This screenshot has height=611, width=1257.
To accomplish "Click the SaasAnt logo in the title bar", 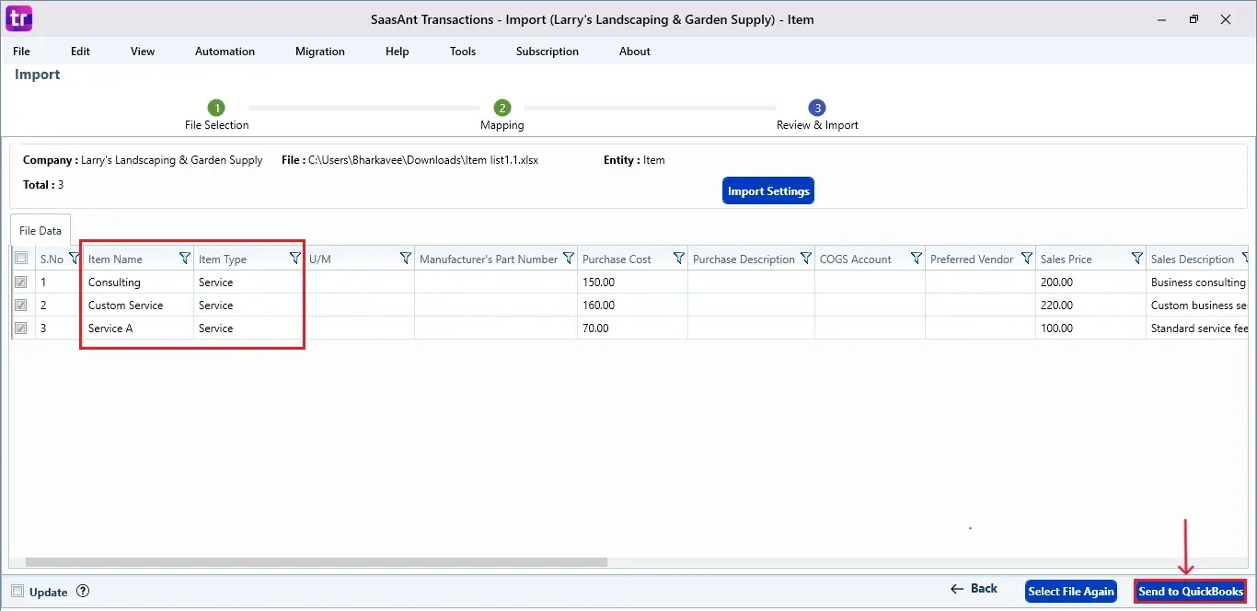I will click(x=18, y=18).
